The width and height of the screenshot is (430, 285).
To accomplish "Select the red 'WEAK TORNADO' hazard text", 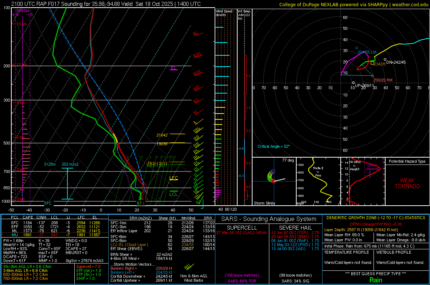I will pos(407,183).
